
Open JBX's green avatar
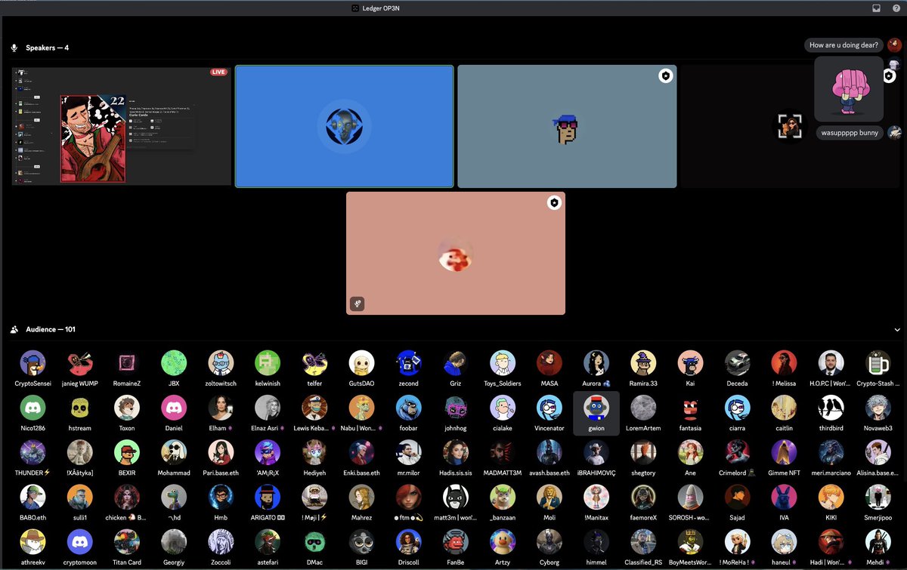coord(174,363)
